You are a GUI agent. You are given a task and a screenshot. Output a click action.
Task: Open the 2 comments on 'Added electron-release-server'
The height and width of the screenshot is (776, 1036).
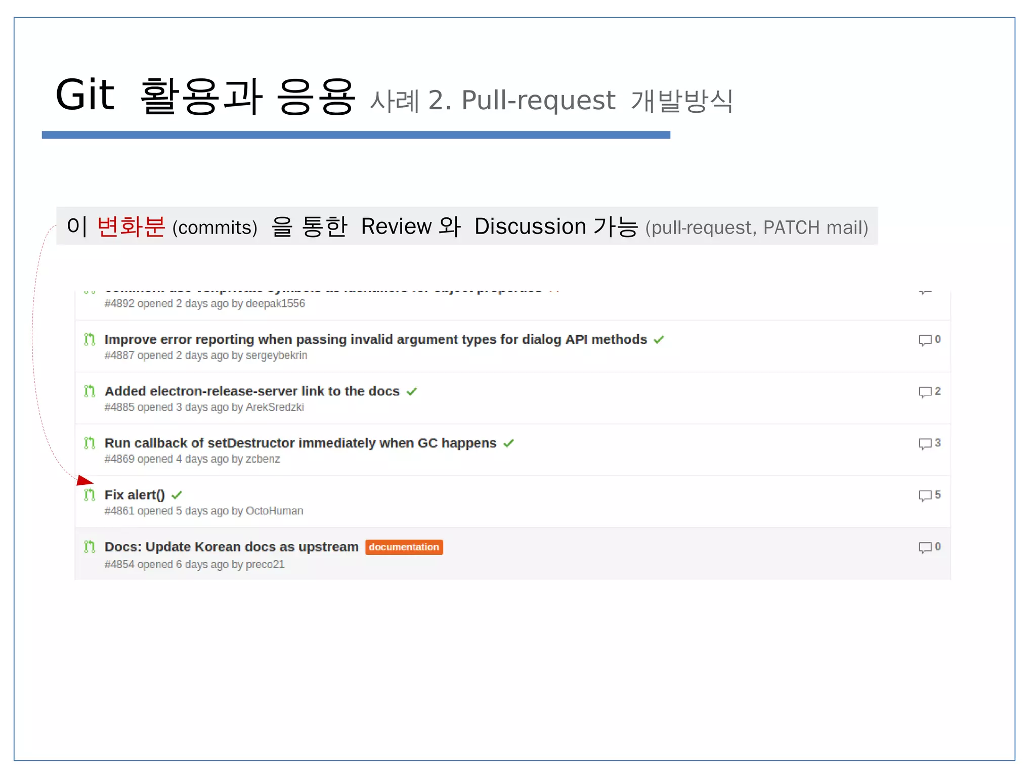tap(930, 392)
